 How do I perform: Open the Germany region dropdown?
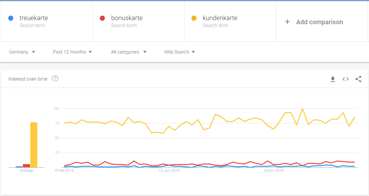[x=22, y=52]
